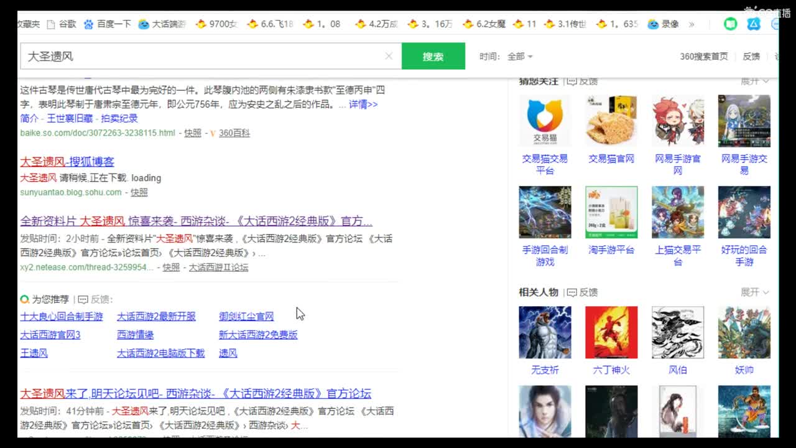Expand more bookmarks with the » chevron
Viewport: 796px width, 448px height.
692,24
